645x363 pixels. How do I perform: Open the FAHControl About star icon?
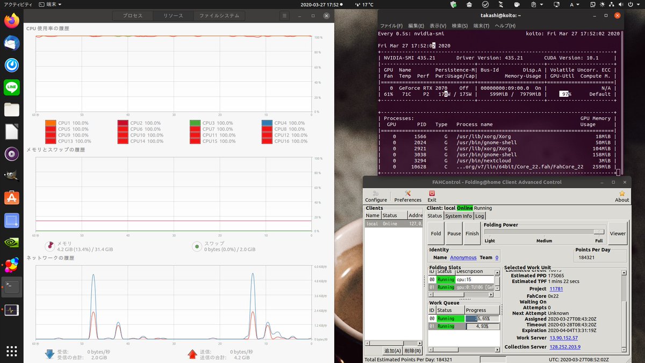click(622, 196)
